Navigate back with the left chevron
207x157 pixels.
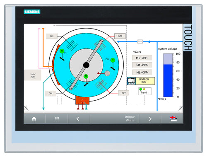(78, 119)
